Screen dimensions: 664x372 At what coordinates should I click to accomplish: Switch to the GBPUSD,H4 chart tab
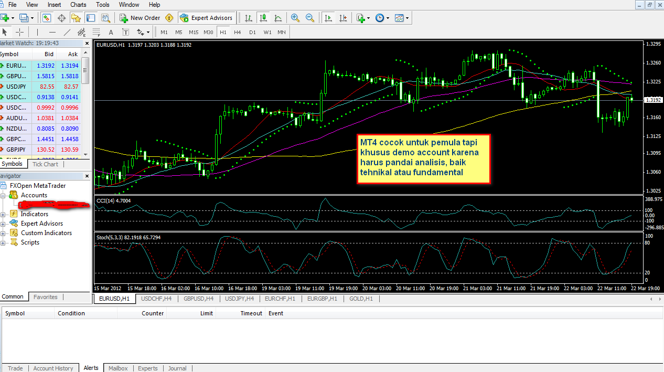198,299
